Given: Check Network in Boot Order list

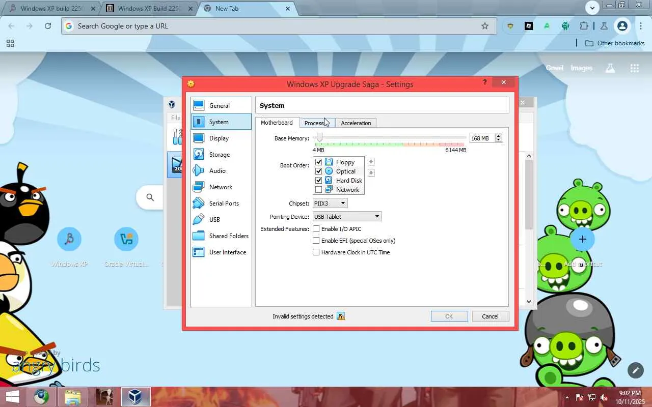Looking at the screenshot, I should click(319, 190).
